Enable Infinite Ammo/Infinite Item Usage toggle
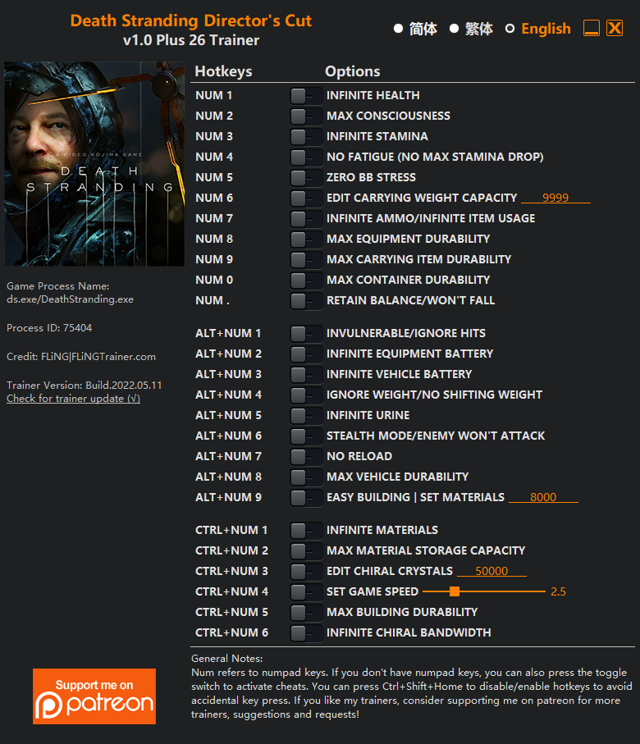This screenshot has height=744, width=640. (306, 219)
